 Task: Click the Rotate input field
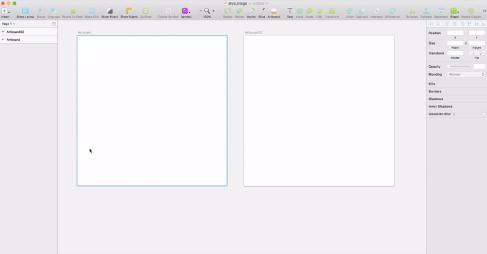[x=455, y=53]
